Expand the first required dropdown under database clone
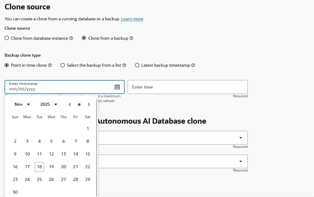The image size is (314, 197). pyautogui.click(x=240, y=138)
